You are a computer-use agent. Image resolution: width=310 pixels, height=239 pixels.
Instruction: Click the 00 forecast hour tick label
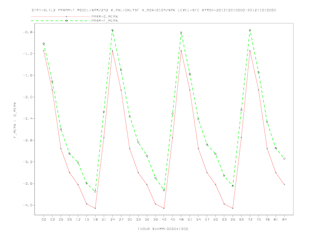click(44, 219)
